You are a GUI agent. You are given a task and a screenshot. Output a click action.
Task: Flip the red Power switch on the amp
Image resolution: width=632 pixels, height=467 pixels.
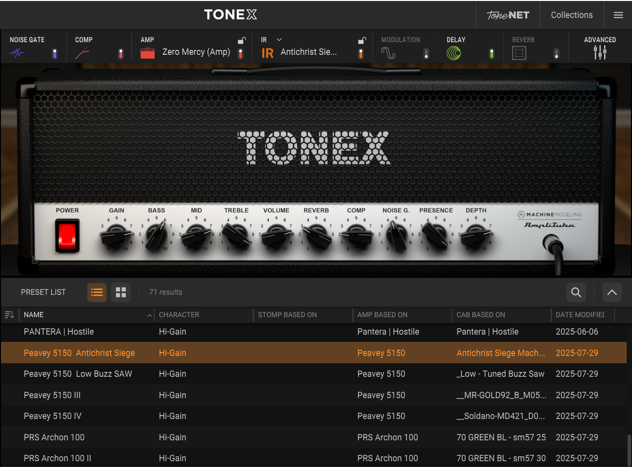[67, 236]
